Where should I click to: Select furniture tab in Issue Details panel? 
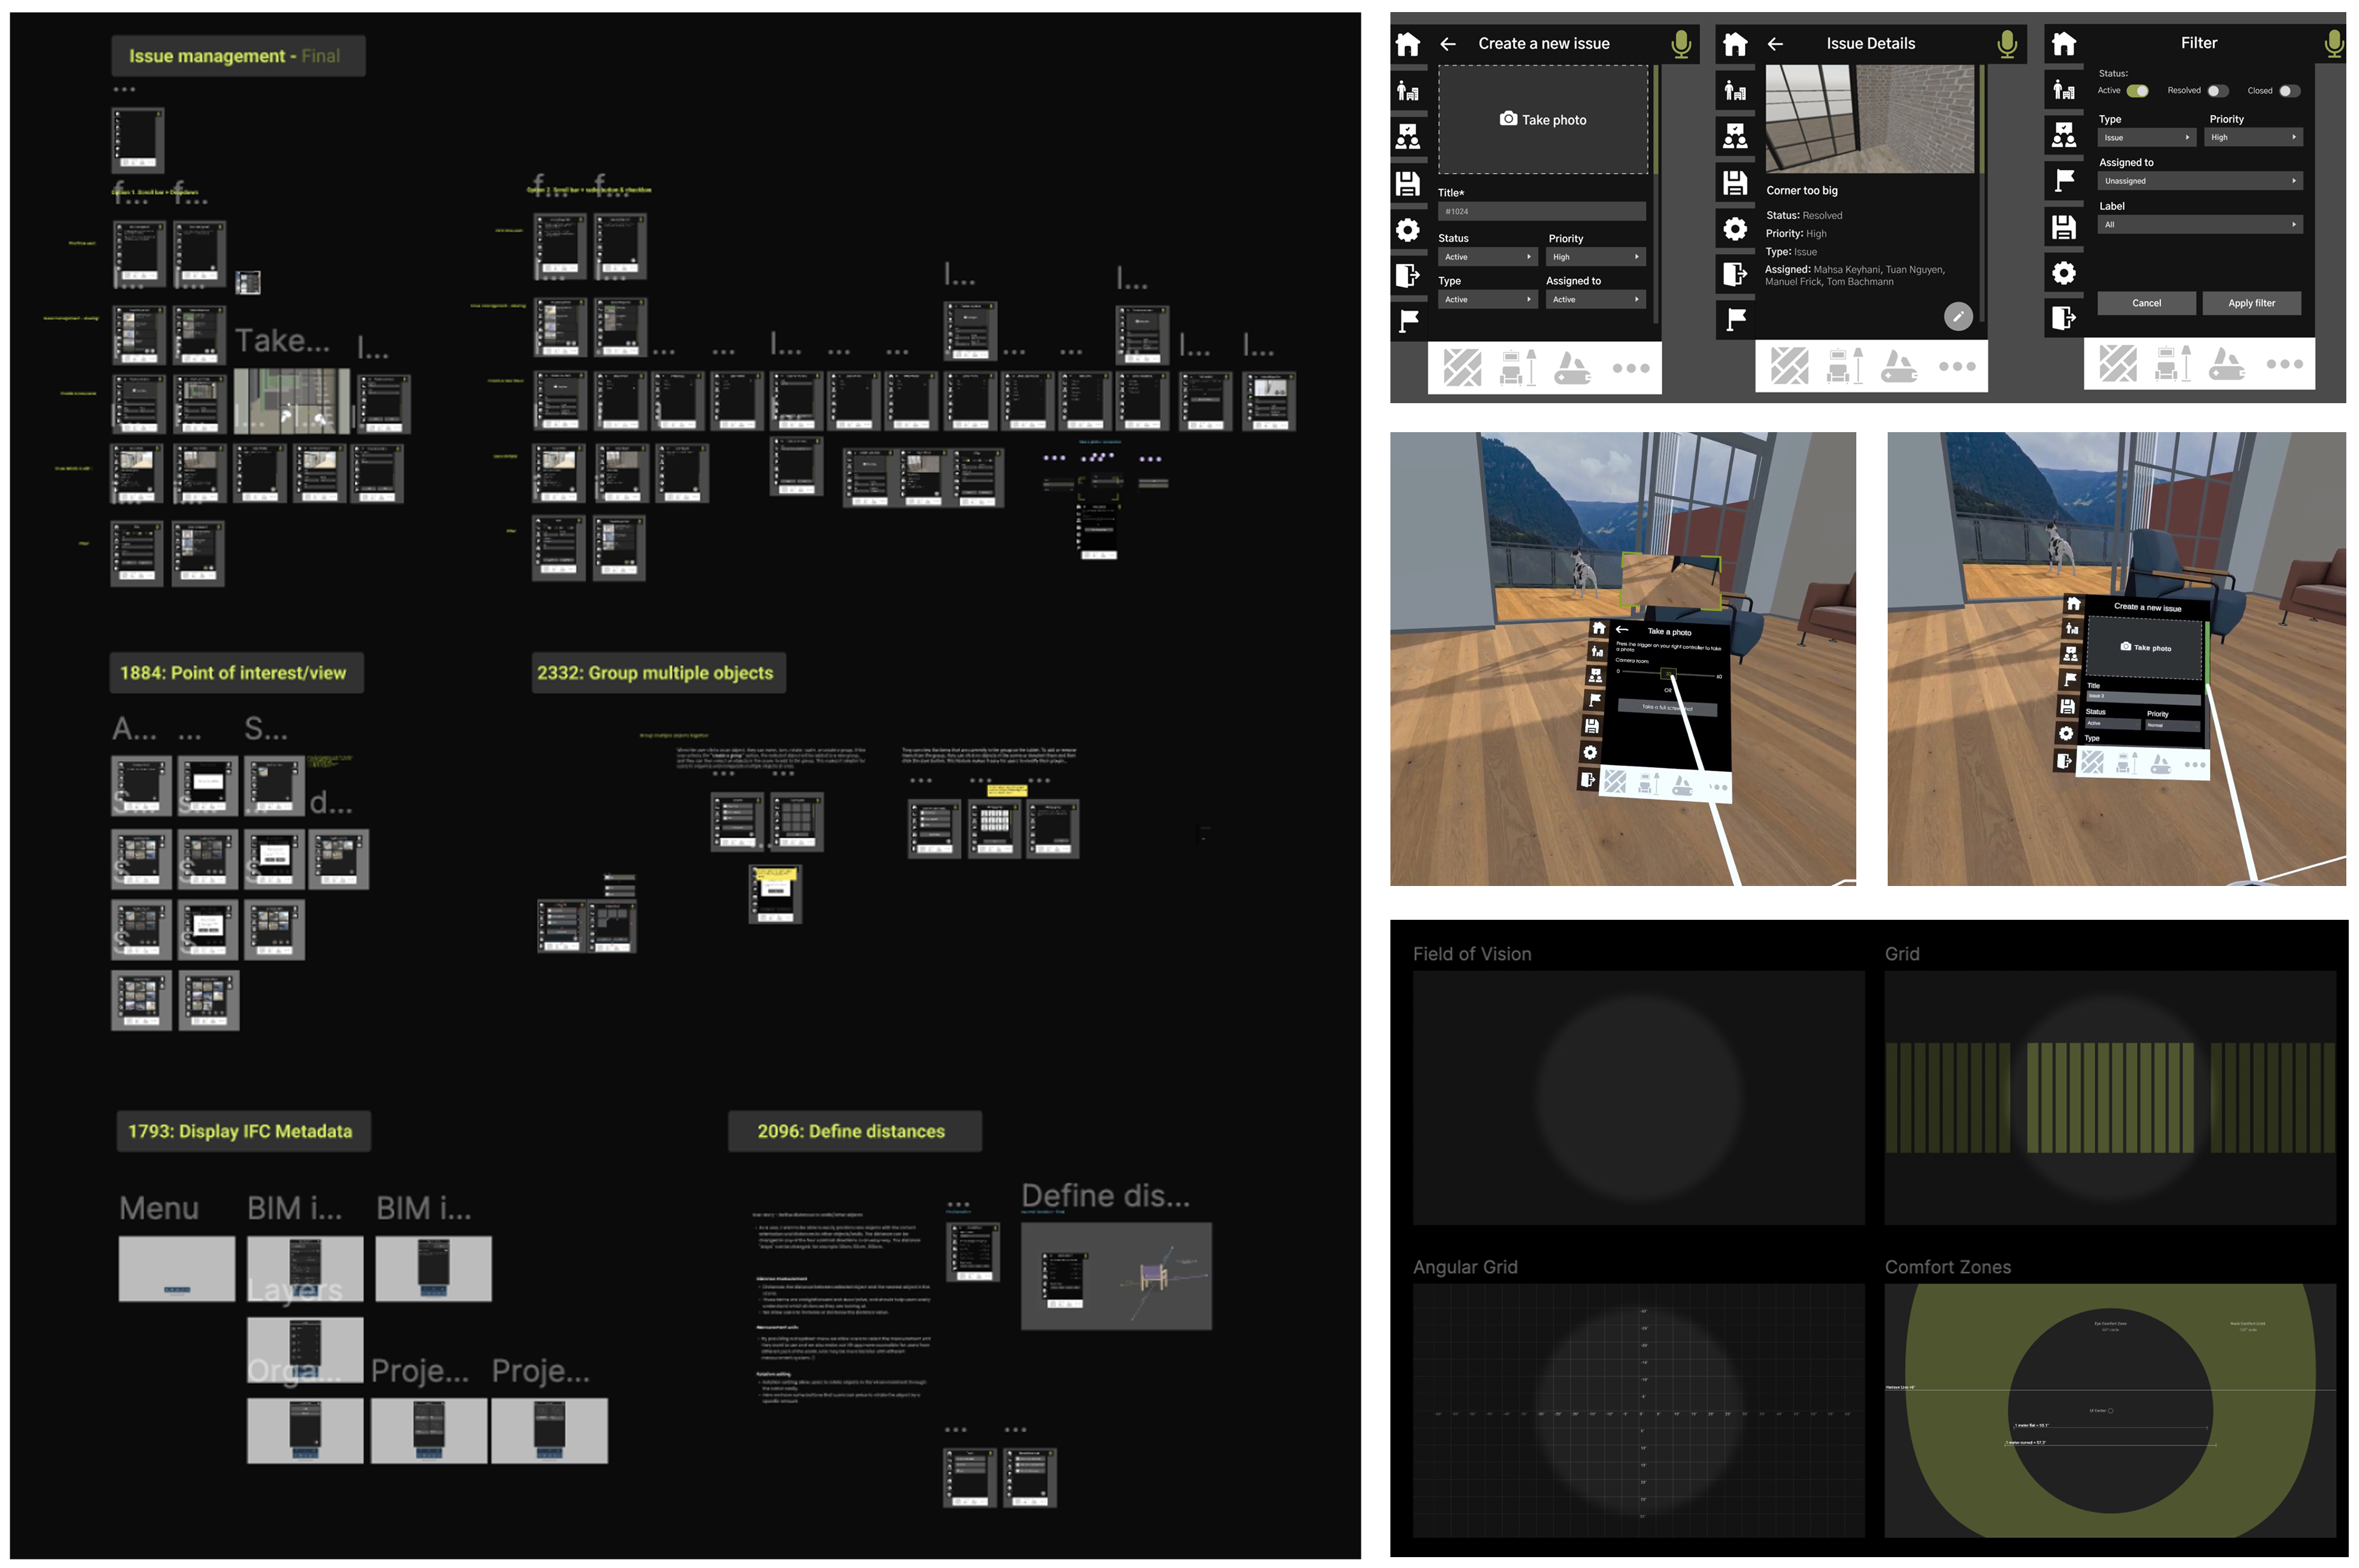[1845, 366]
